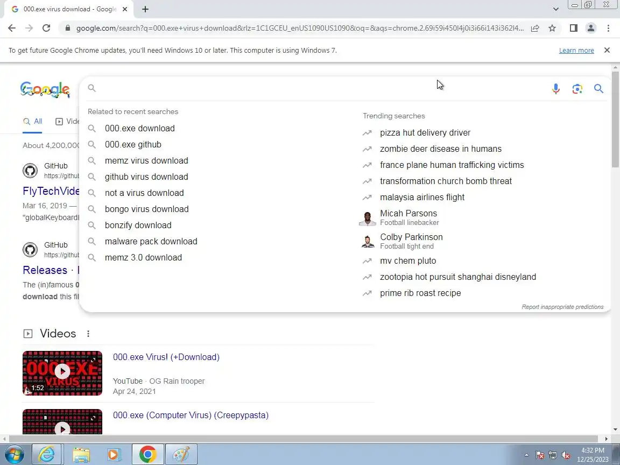Click the site info lock icon
This screenshot has height=465, width=620.
[68, 28]
